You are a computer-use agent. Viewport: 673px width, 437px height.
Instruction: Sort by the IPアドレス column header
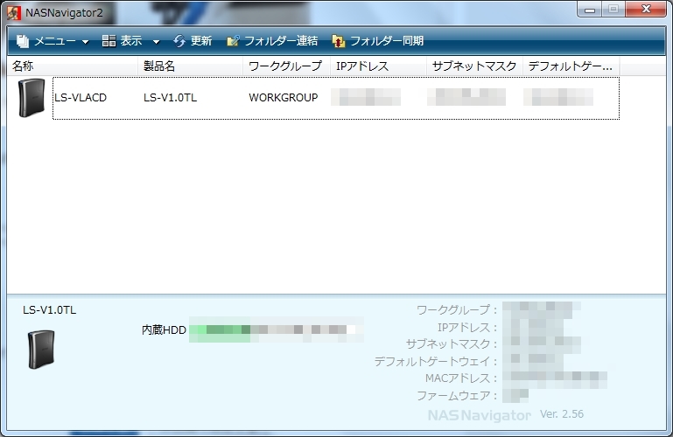pyautogui.click(x=379, y=66)
